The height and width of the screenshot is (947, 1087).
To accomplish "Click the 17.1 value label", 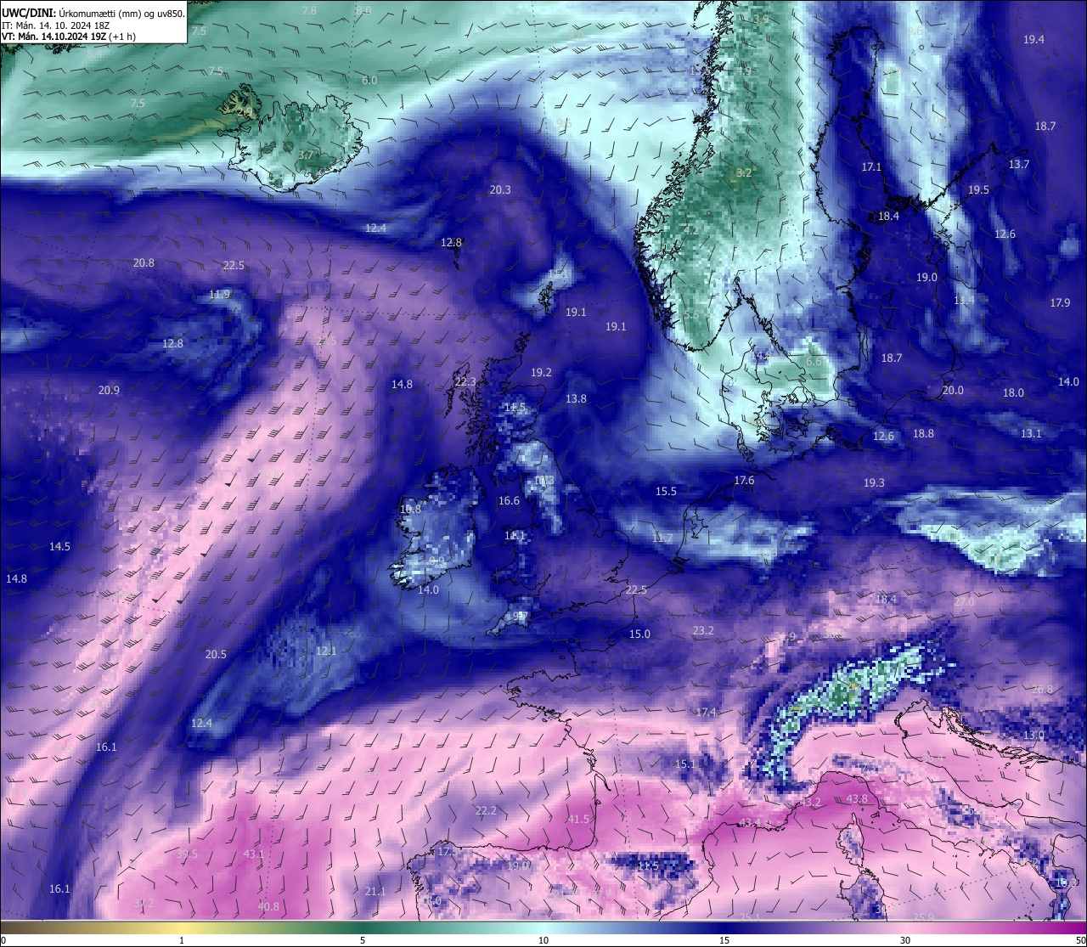I will (871, 166).
